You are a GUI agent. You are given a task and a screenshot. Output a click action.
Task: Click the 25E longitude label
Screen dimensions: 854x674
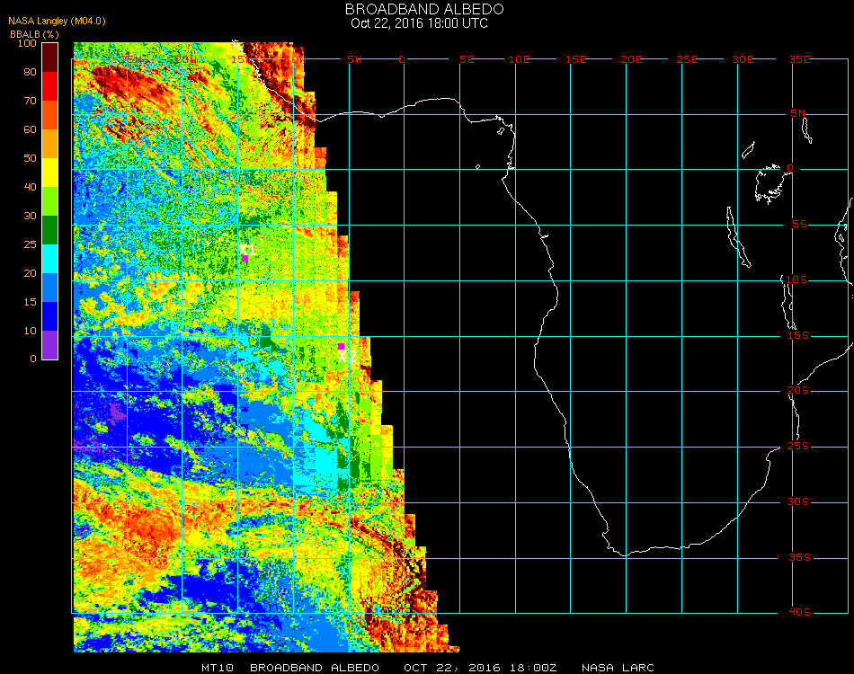(688, 59)
